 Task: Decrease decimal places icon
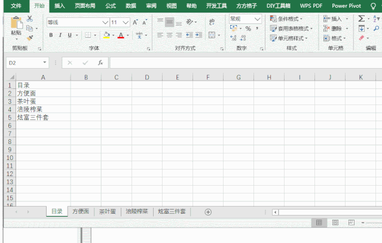tap(243, 38)
